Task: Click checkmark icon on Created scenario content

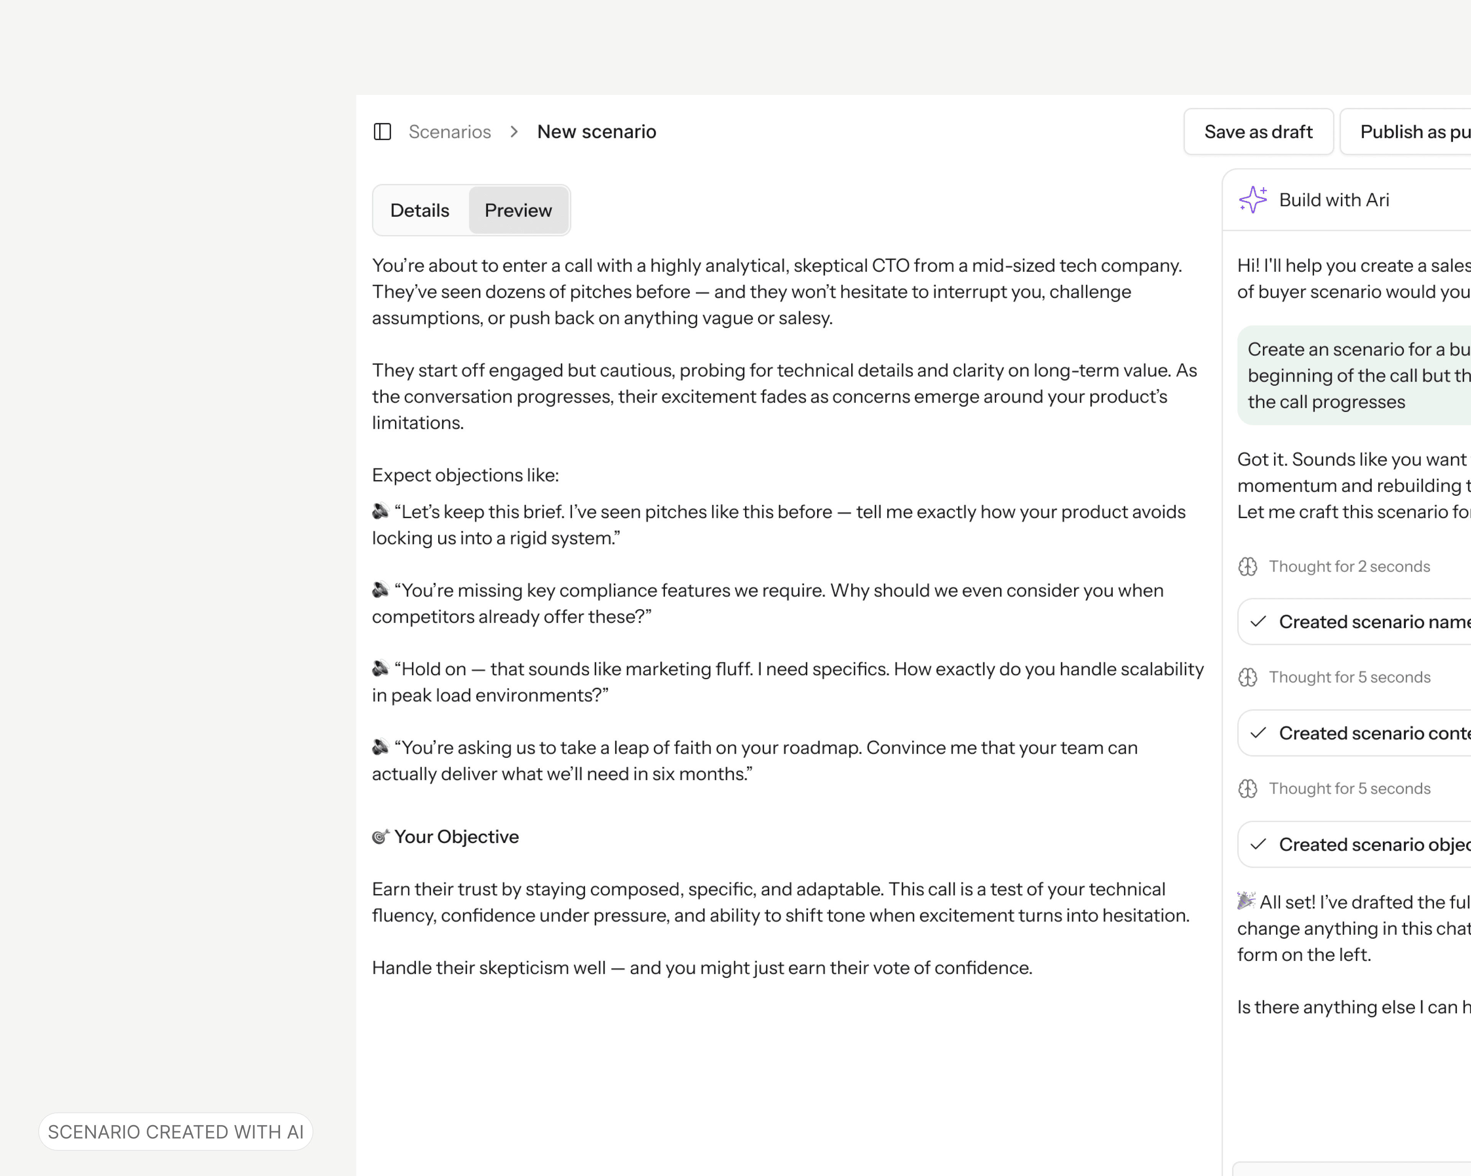Action: coord(1258,733)
